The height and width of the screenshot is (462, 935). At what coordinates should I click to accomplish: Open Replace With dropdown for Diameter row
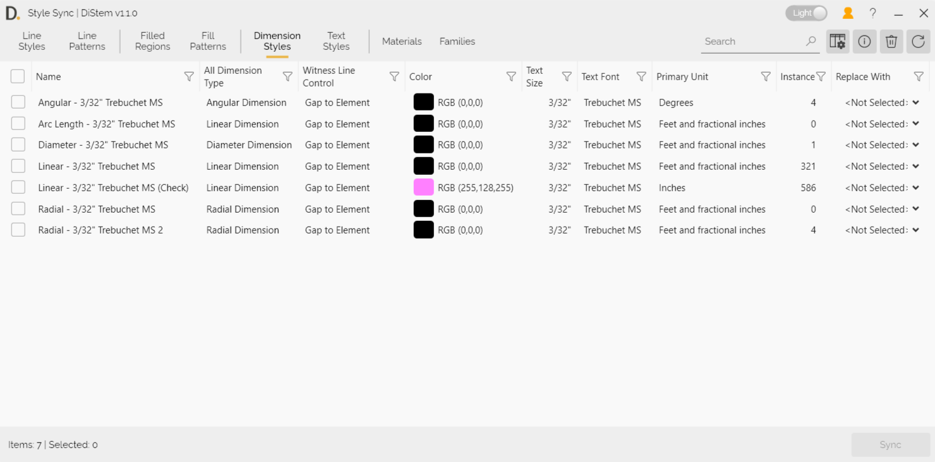[x=915, y=145]
